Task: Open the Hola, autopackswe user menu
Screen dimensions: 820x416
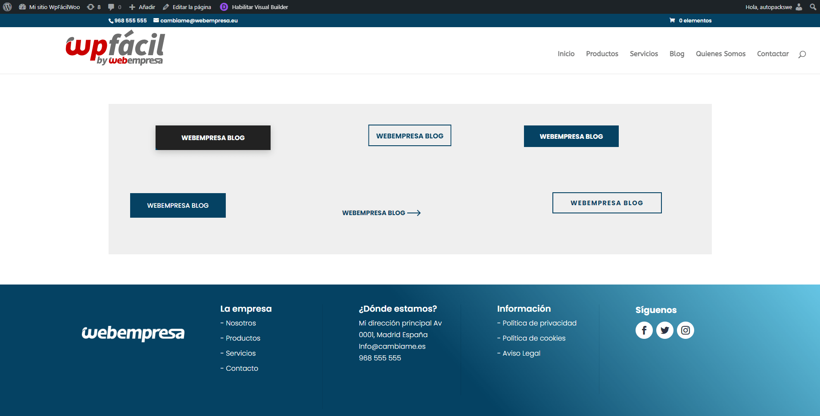Action: [x=774, y=7]
